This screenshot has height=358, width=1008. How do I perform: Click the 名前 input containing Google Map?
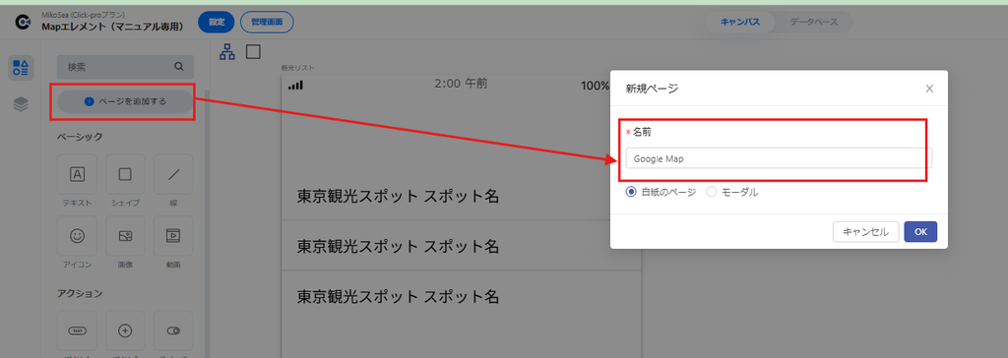click(x=779, y=158)
